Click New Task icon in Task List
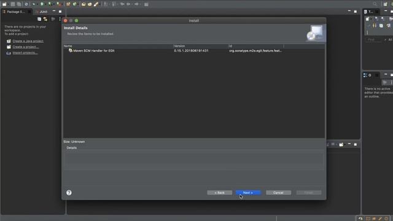Screen dimensions: 393x221 point(367,19)
